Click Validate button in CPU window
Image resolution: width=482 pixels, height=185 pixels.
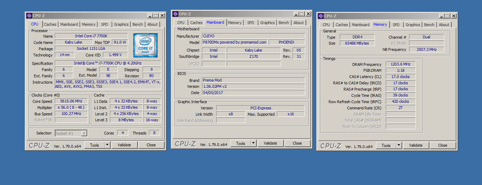tap(124, 145)
